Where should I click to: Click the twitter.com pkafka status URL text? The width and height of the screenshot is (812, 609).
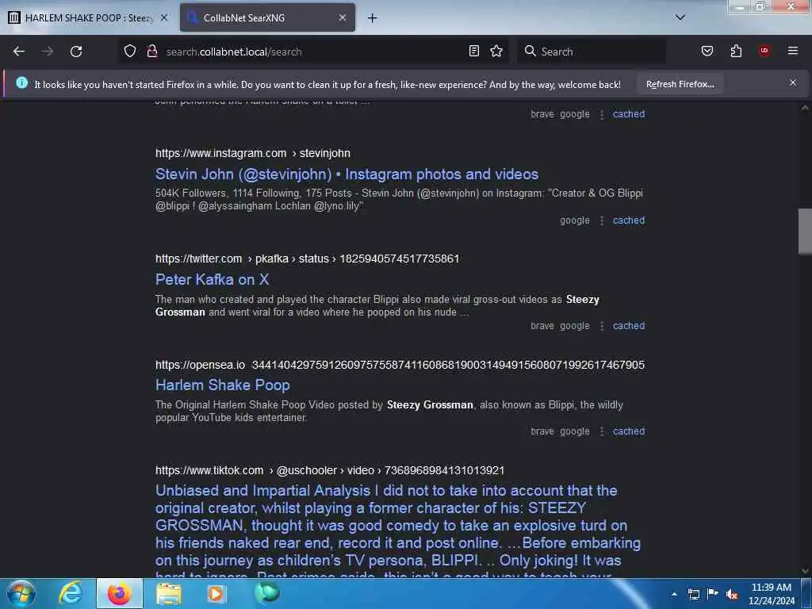click(307, 259)
